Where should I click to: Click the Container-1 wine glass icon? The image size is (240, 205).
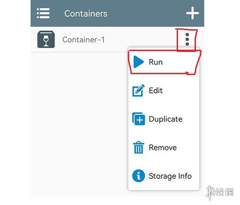click(46, 39)
